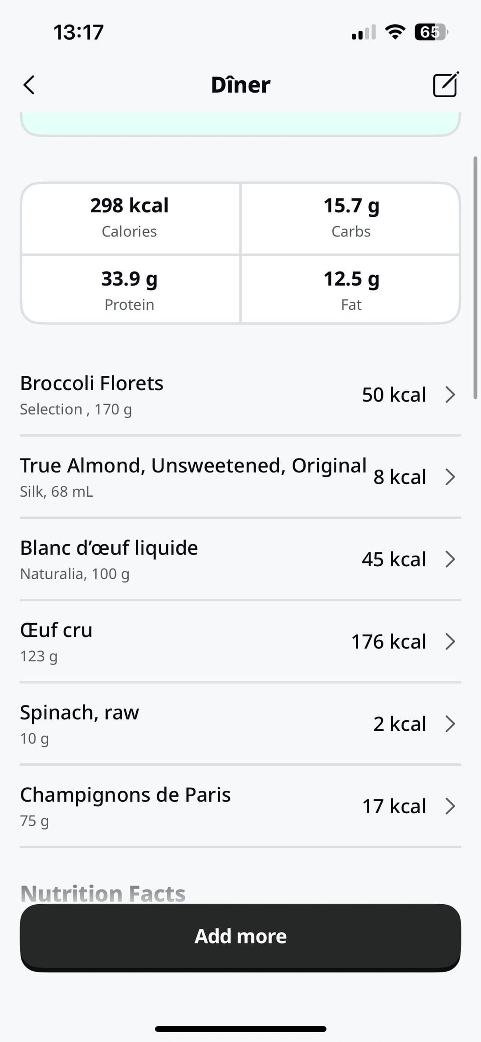This screenshot has height=1042, width=481.
Task: Tap the battery level indicator
Action: point(431,32)
